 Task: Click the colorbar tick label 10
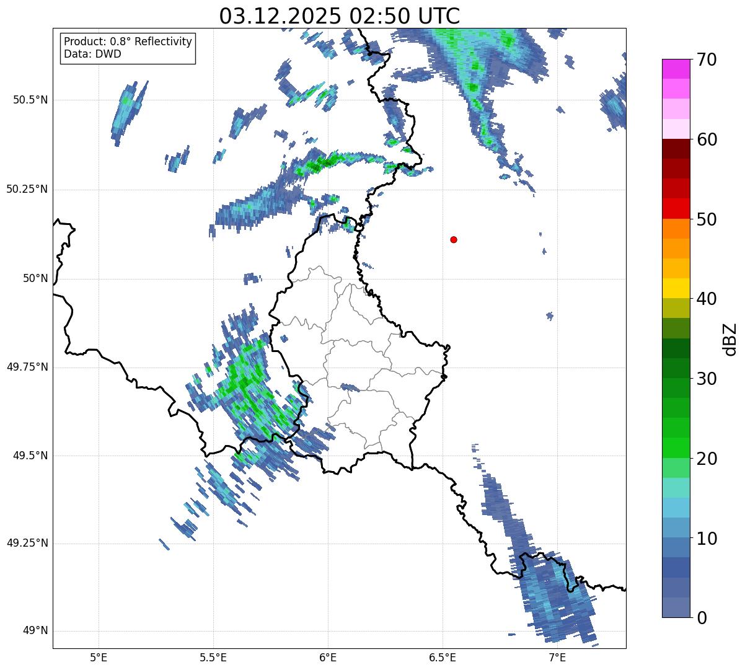tap(707, 538)
